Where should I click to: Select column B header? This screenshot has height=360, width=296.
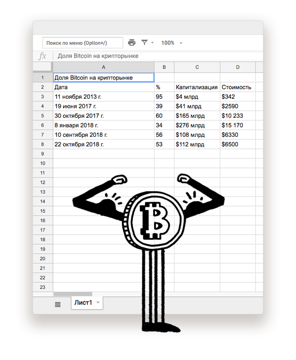pyautogui.click(x=165, y=67)
